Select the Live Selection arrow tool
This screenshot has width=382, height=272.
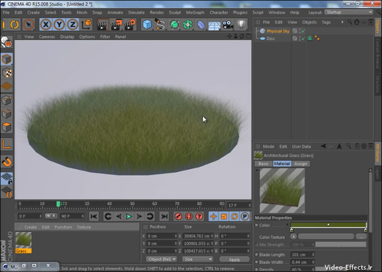[x=29, y=24]
